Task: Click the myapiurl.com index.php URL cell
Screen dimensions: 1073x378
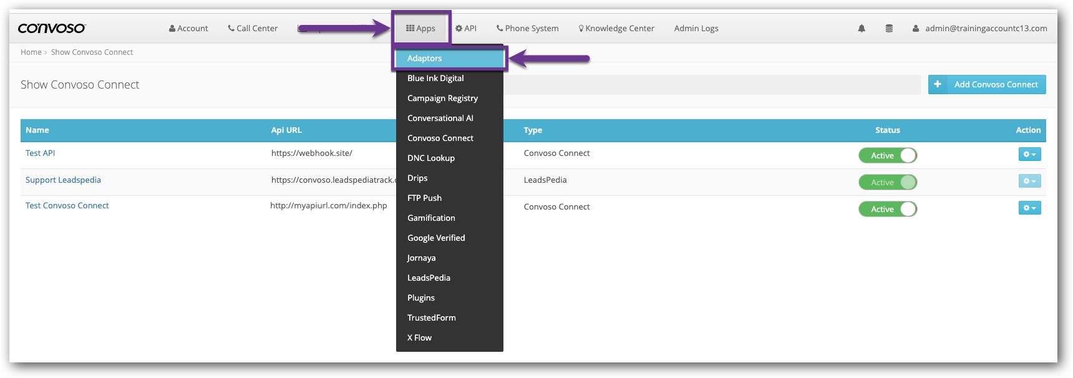Action: [329, 205]
